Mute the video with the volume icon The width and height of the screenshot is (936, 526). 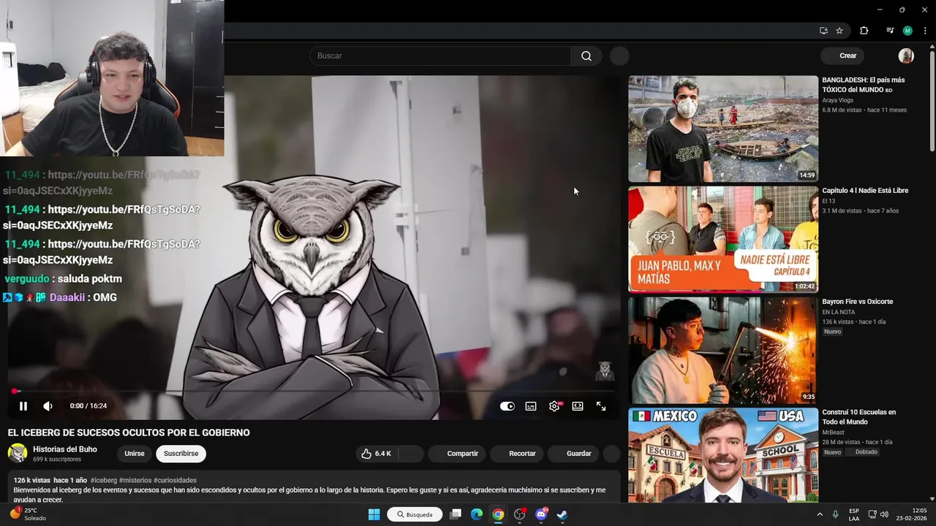[x=48, y=406]
